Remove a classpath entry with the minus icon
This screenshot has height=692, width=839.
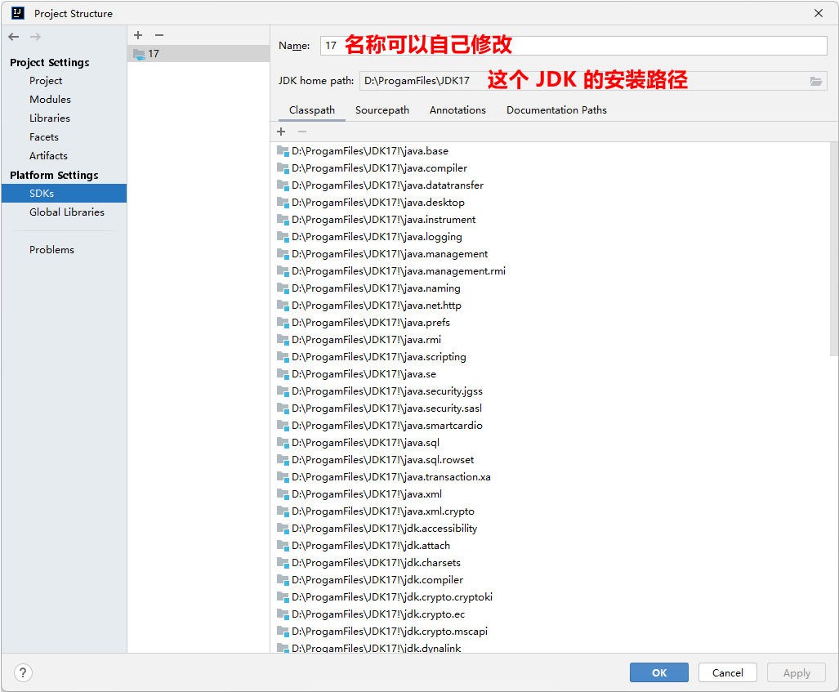click(302, 132)
